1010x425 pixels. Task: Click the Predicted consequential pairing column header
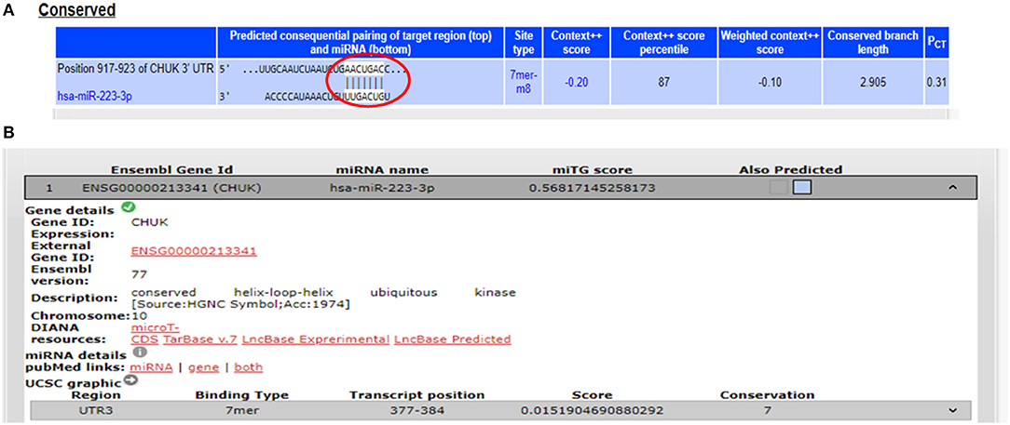pos(362,43)
